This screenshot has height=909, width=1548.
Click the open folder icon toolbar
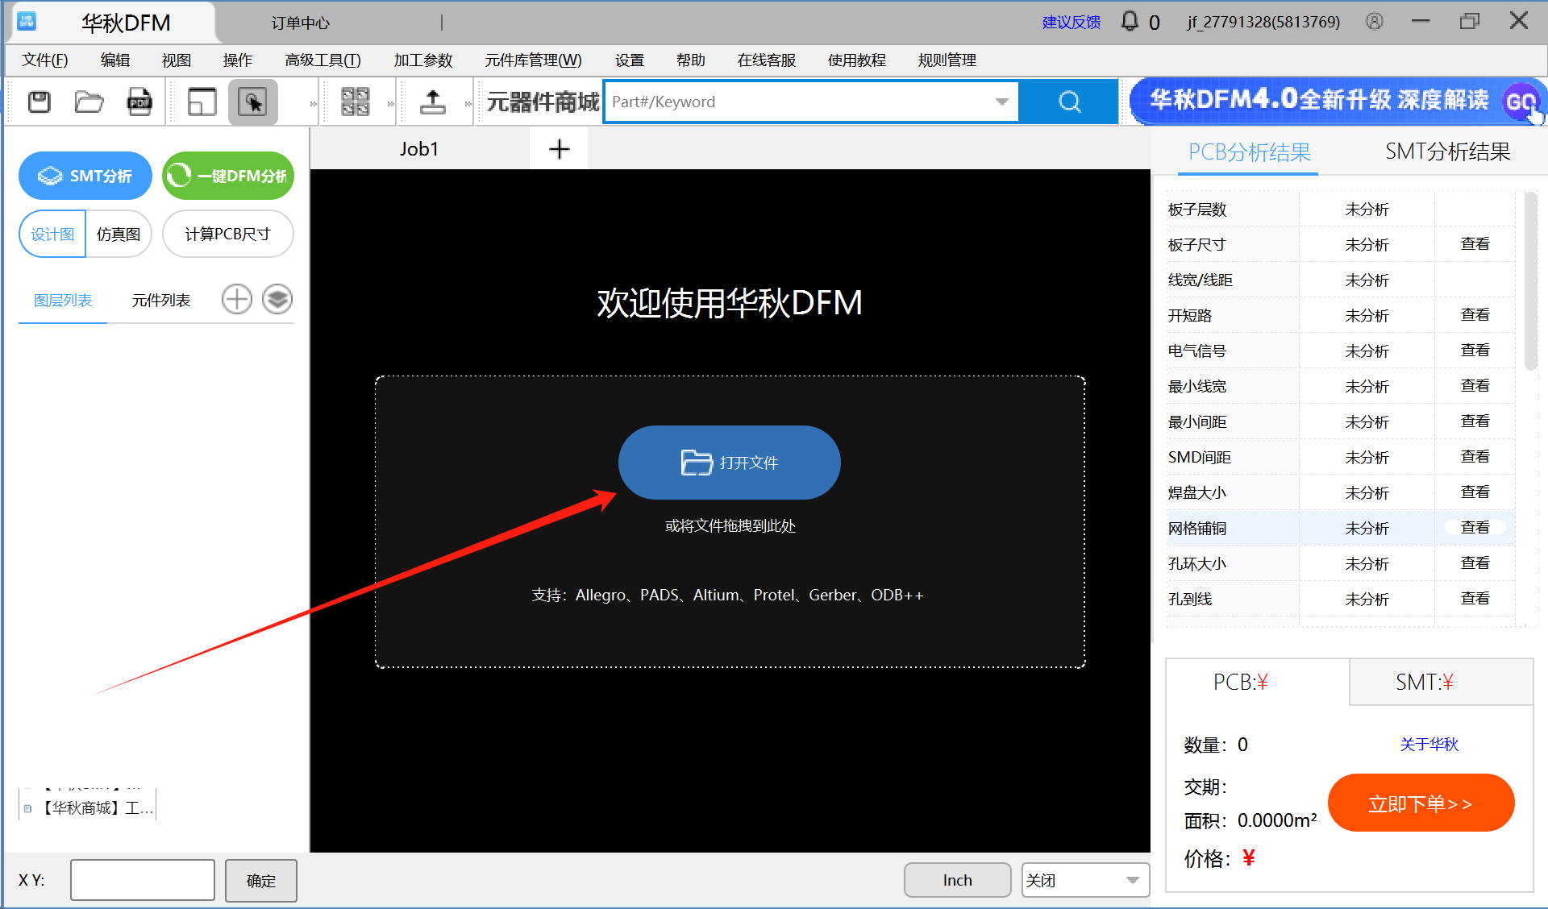coord(91,102)
